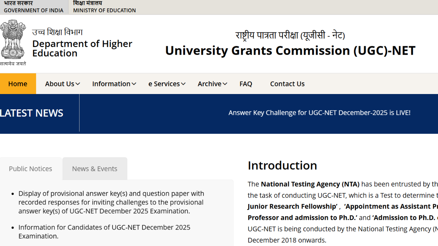Click the Introduction section heading
Image resolution: width=438 pixels, height=246 pixels.
[282, 165]
